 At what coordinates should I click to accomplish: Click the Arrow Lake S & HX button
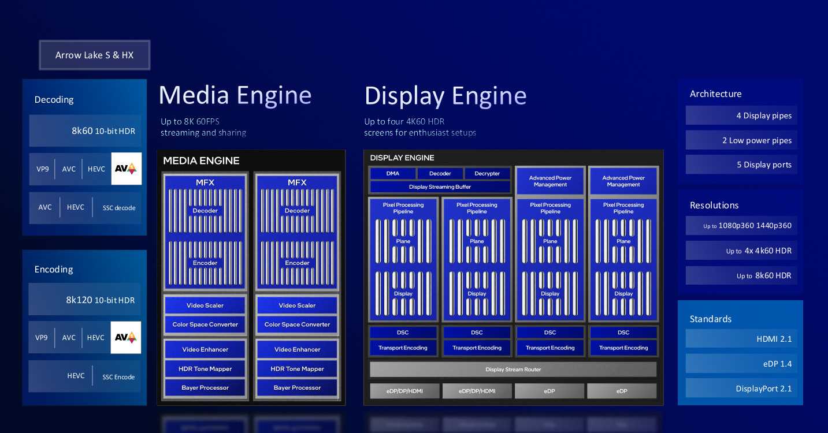point(95,55)
